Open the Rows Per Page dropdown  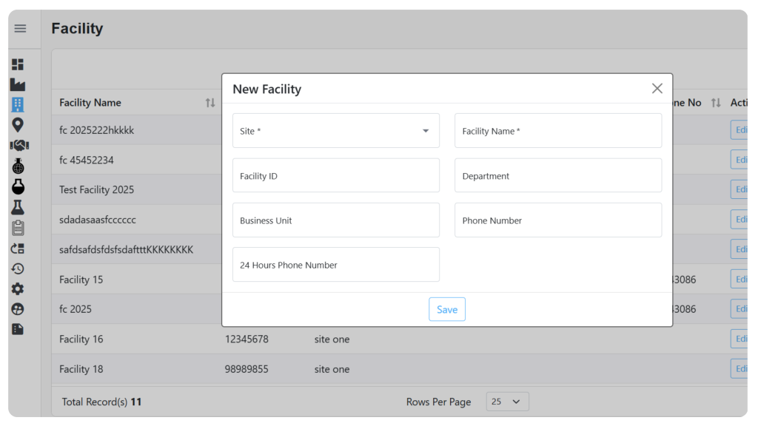[507, 402]
